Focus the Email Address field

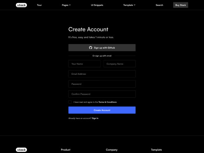click(x=102, y=74)
